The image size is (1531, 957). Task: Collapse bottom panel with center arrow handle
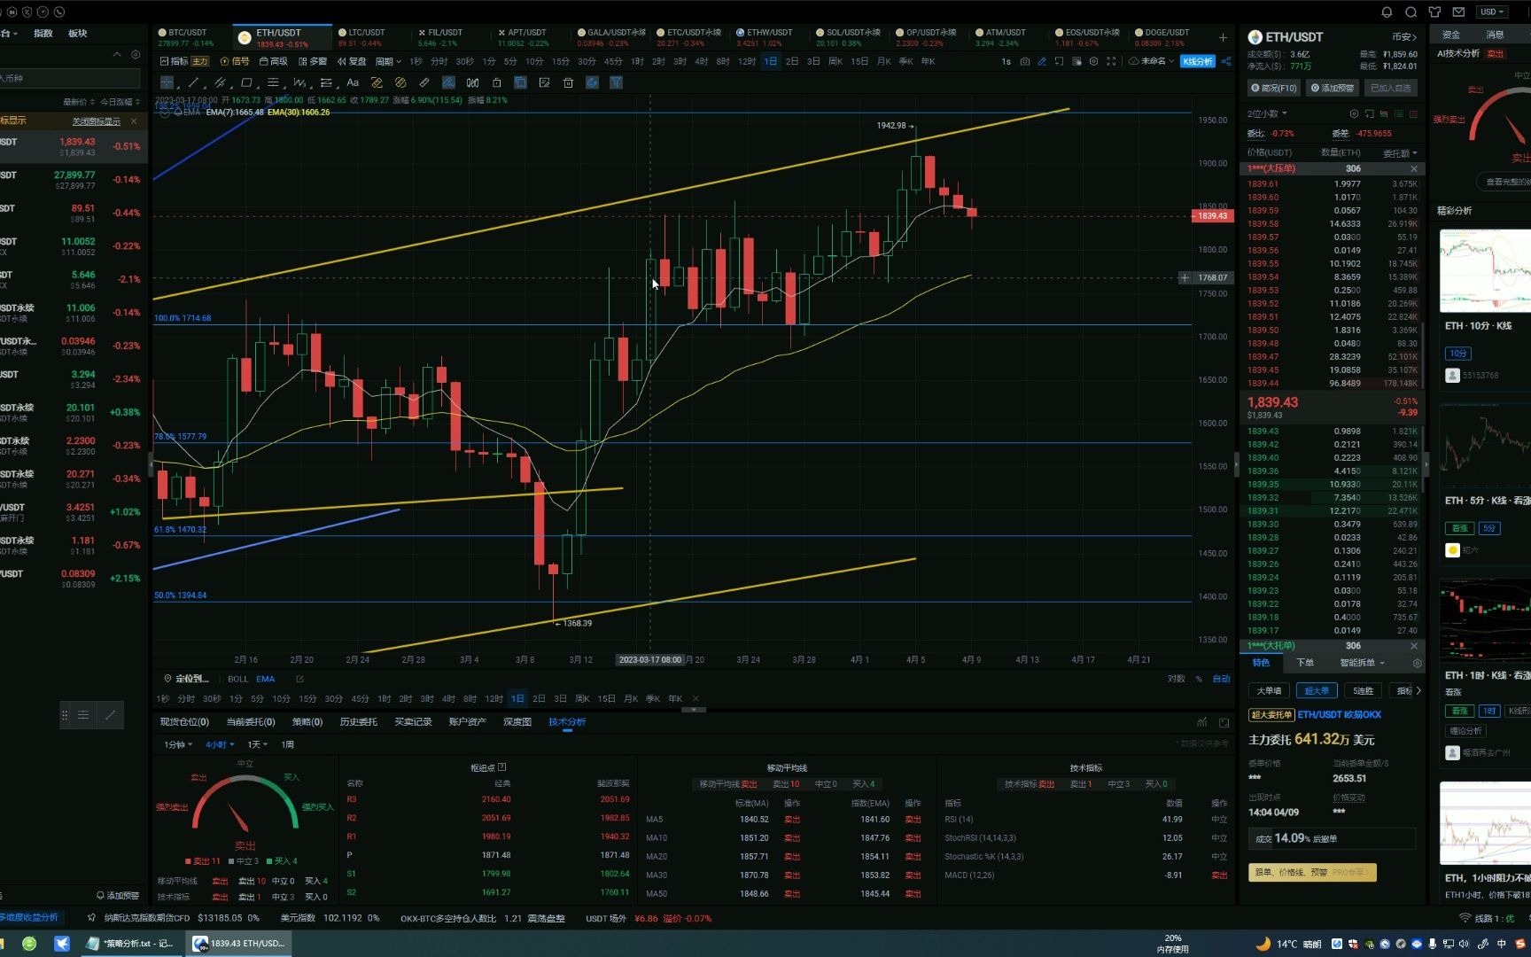point(694,710)
